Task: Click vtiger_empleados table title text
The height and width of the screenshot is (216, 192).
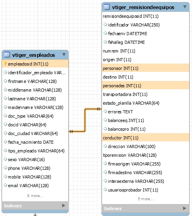Action: point(34,55)
